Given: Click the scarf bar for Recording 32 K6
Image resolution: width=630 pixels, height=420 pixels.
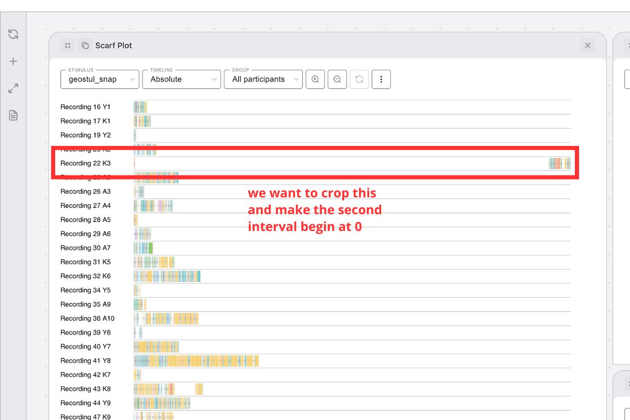Looking at the screenshot, I should tap(166, 276).
